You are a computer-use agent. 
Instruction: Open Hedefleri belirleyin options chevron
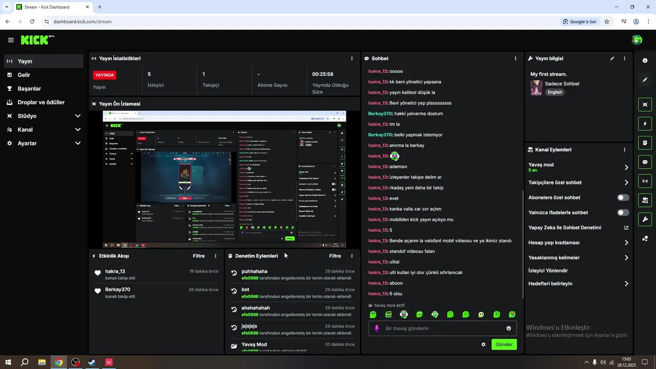(x=626, y=283)
